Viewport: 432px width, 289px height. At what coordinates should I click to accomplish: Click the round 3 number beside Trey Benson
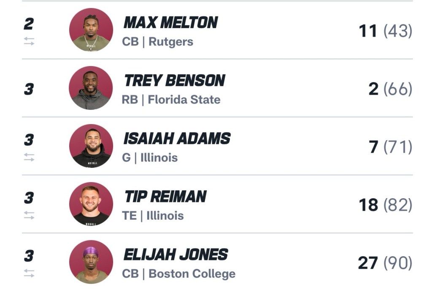(29, 89)
